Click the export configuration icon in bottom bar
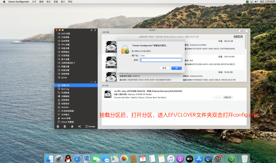The width and height of the screenshot is (276, 163). pyautogui.click(x=65, y=127)
